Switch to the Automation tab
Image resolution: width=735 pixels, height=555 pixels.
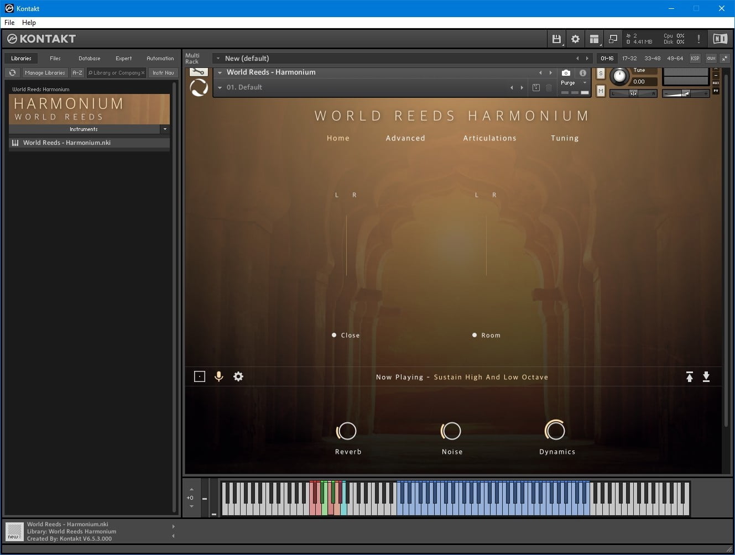pyautogui.click(x=160, y=58)
